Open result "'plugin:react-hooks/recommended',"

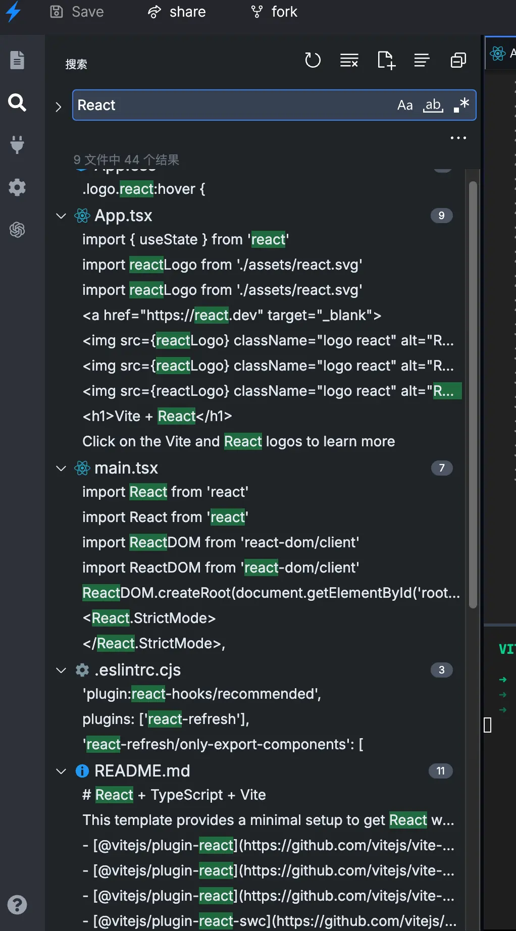(x=202, y=694)
